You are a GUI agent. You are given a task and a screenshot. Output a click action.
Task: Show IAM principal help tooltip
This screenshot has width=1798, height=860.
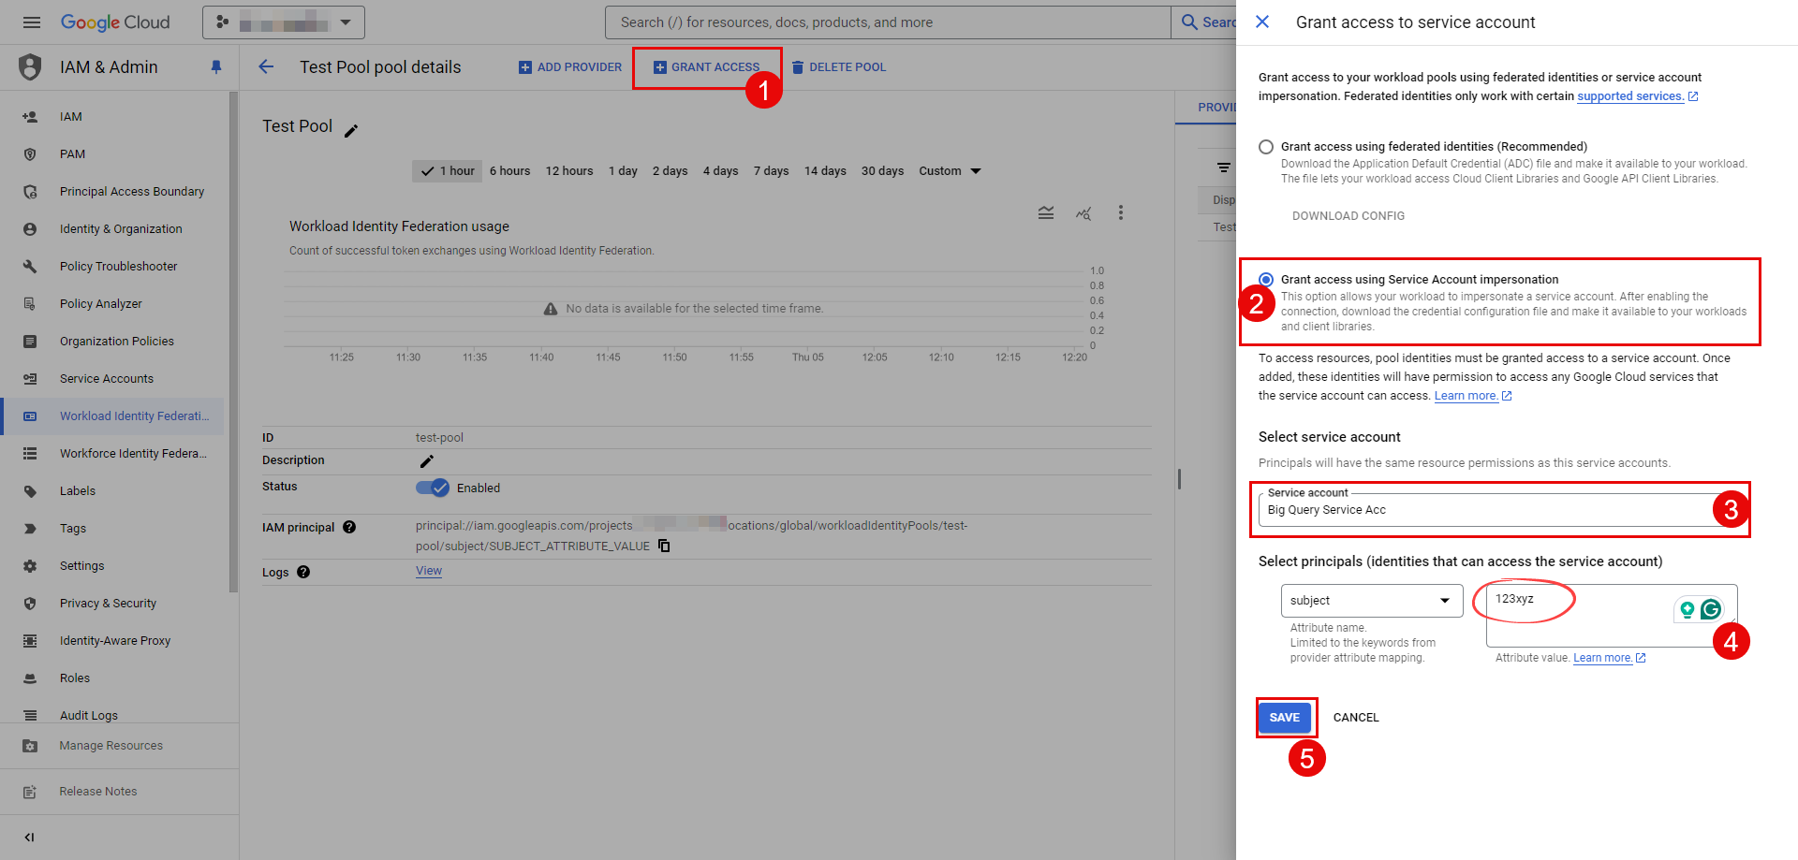point(349,527)
